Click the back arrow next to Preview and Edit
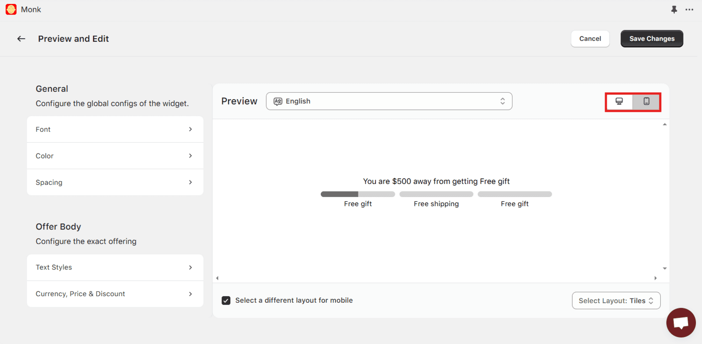The height and width of the screenshot is (344, 702). [x=21, y=39]
